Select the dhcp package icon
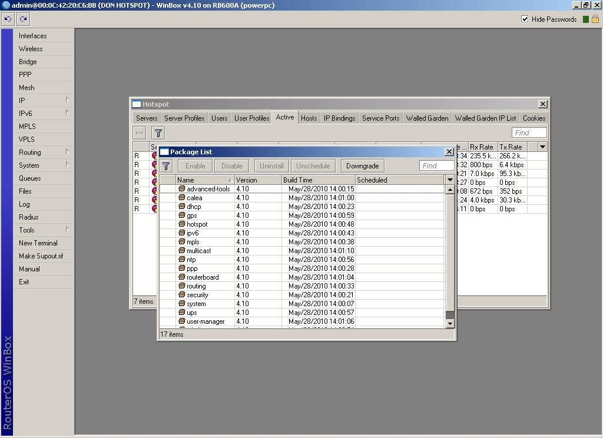Screen dimensions: 603x438 (182, 206)
